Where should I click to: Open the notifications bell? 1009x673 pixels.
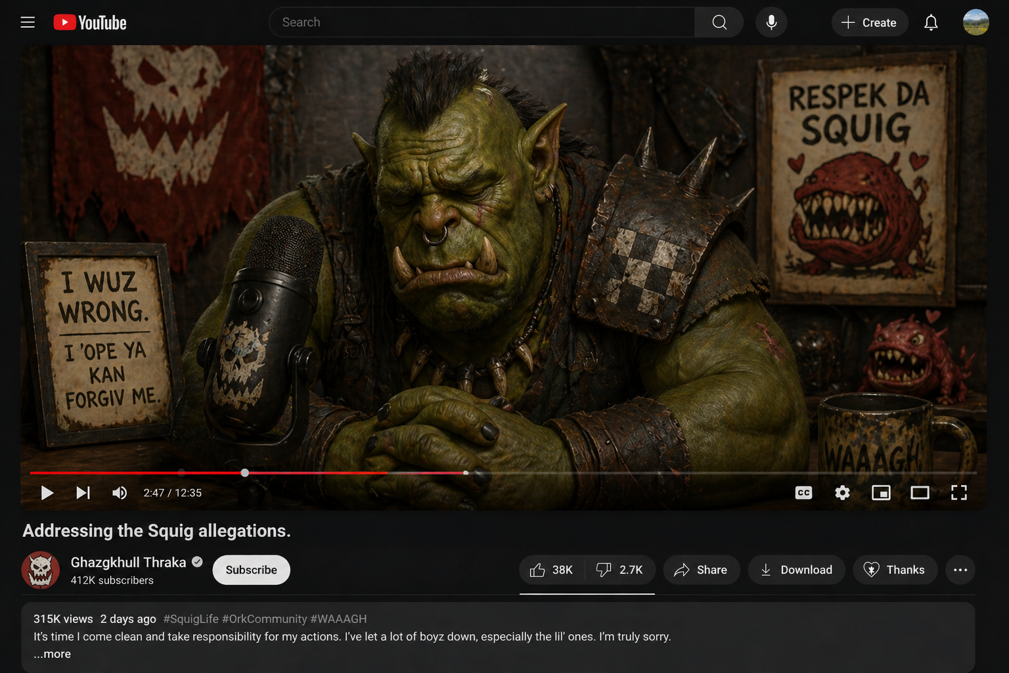[931, 22]
